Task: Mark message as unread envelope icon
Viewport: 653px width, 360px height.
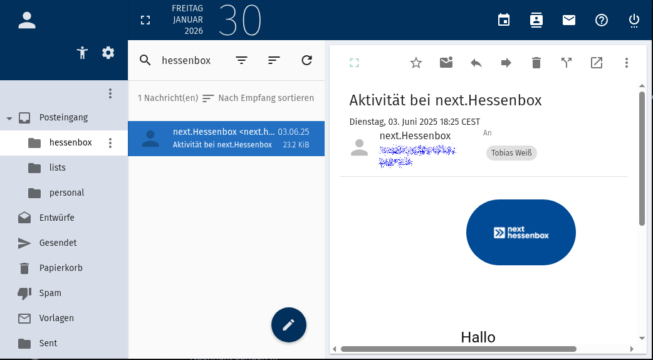Action: click(446, 63)
